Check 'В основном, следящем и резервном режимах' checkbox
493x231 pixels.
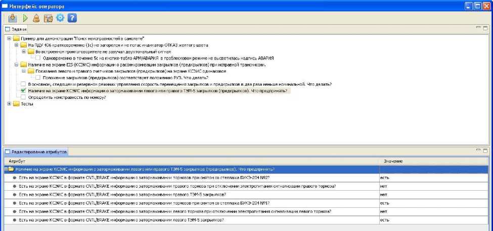point(24,84)
